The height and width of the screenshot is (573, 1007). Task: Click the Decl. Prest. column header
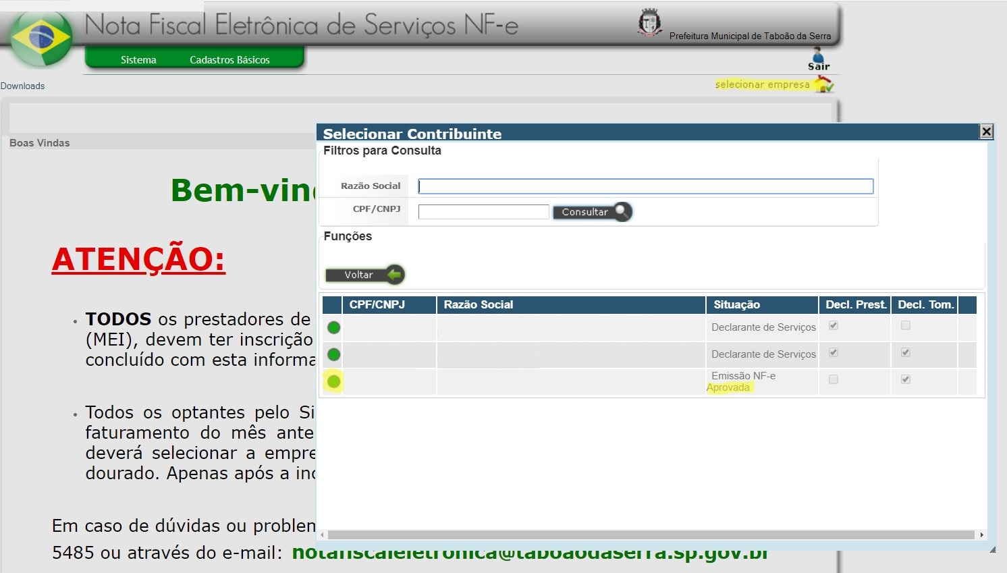click(855, 305)
